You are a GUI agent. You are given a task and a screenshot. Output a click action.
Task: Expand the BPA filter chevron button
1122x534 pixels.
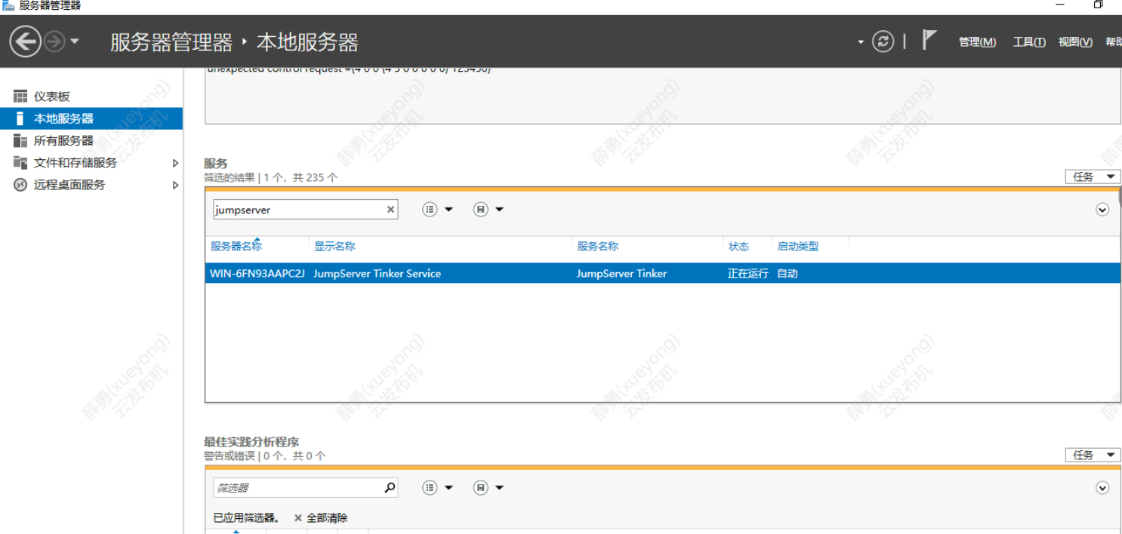click(x=1102, y=488)
